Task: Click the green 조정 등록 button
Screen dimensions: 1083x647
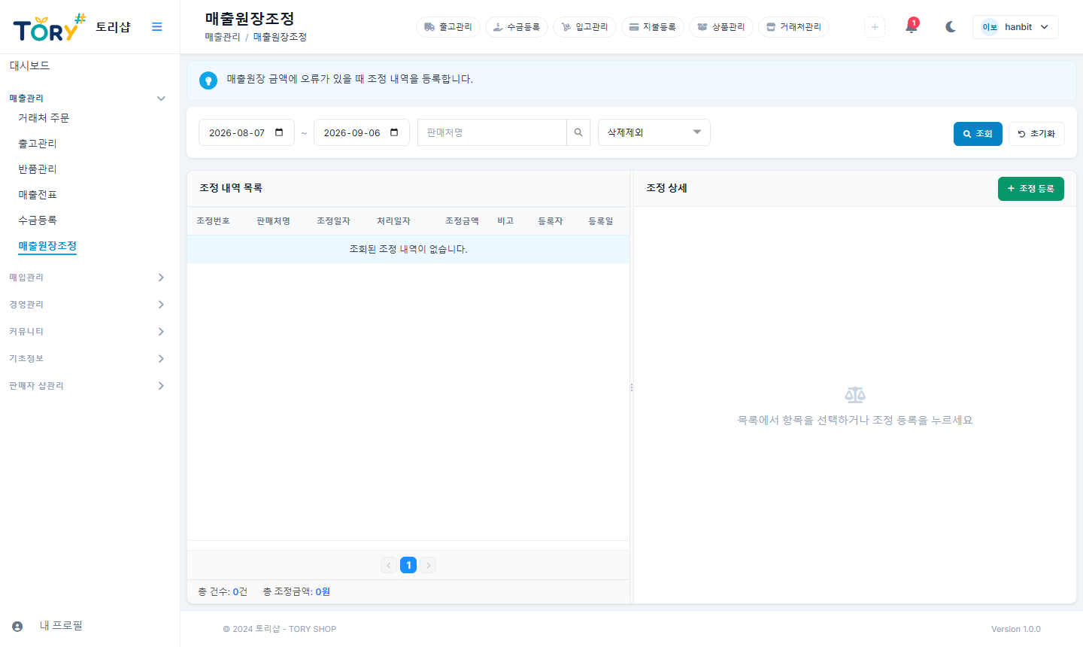Action: tap(1031, 189)
